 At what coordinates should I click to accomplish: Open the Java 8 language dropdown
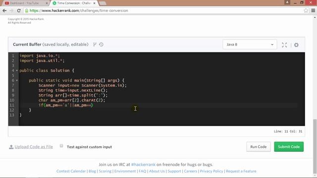[250, 44]
